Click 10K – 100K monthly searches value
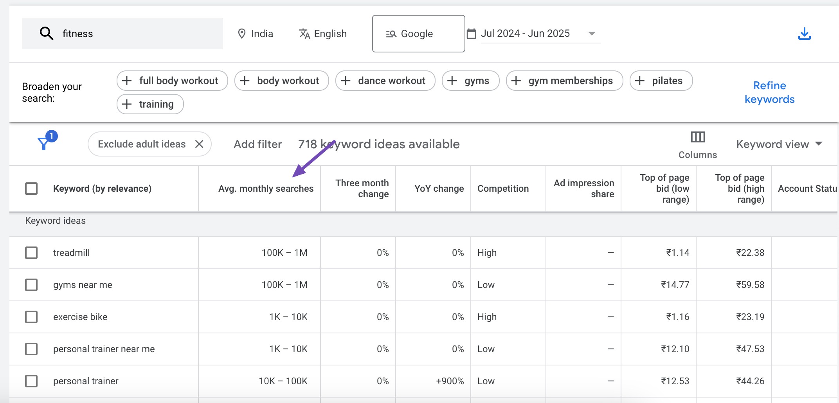 [283, 381]
